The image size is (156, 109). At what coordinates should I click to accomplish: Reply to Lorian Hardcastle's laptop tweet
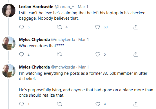(21, 27)
